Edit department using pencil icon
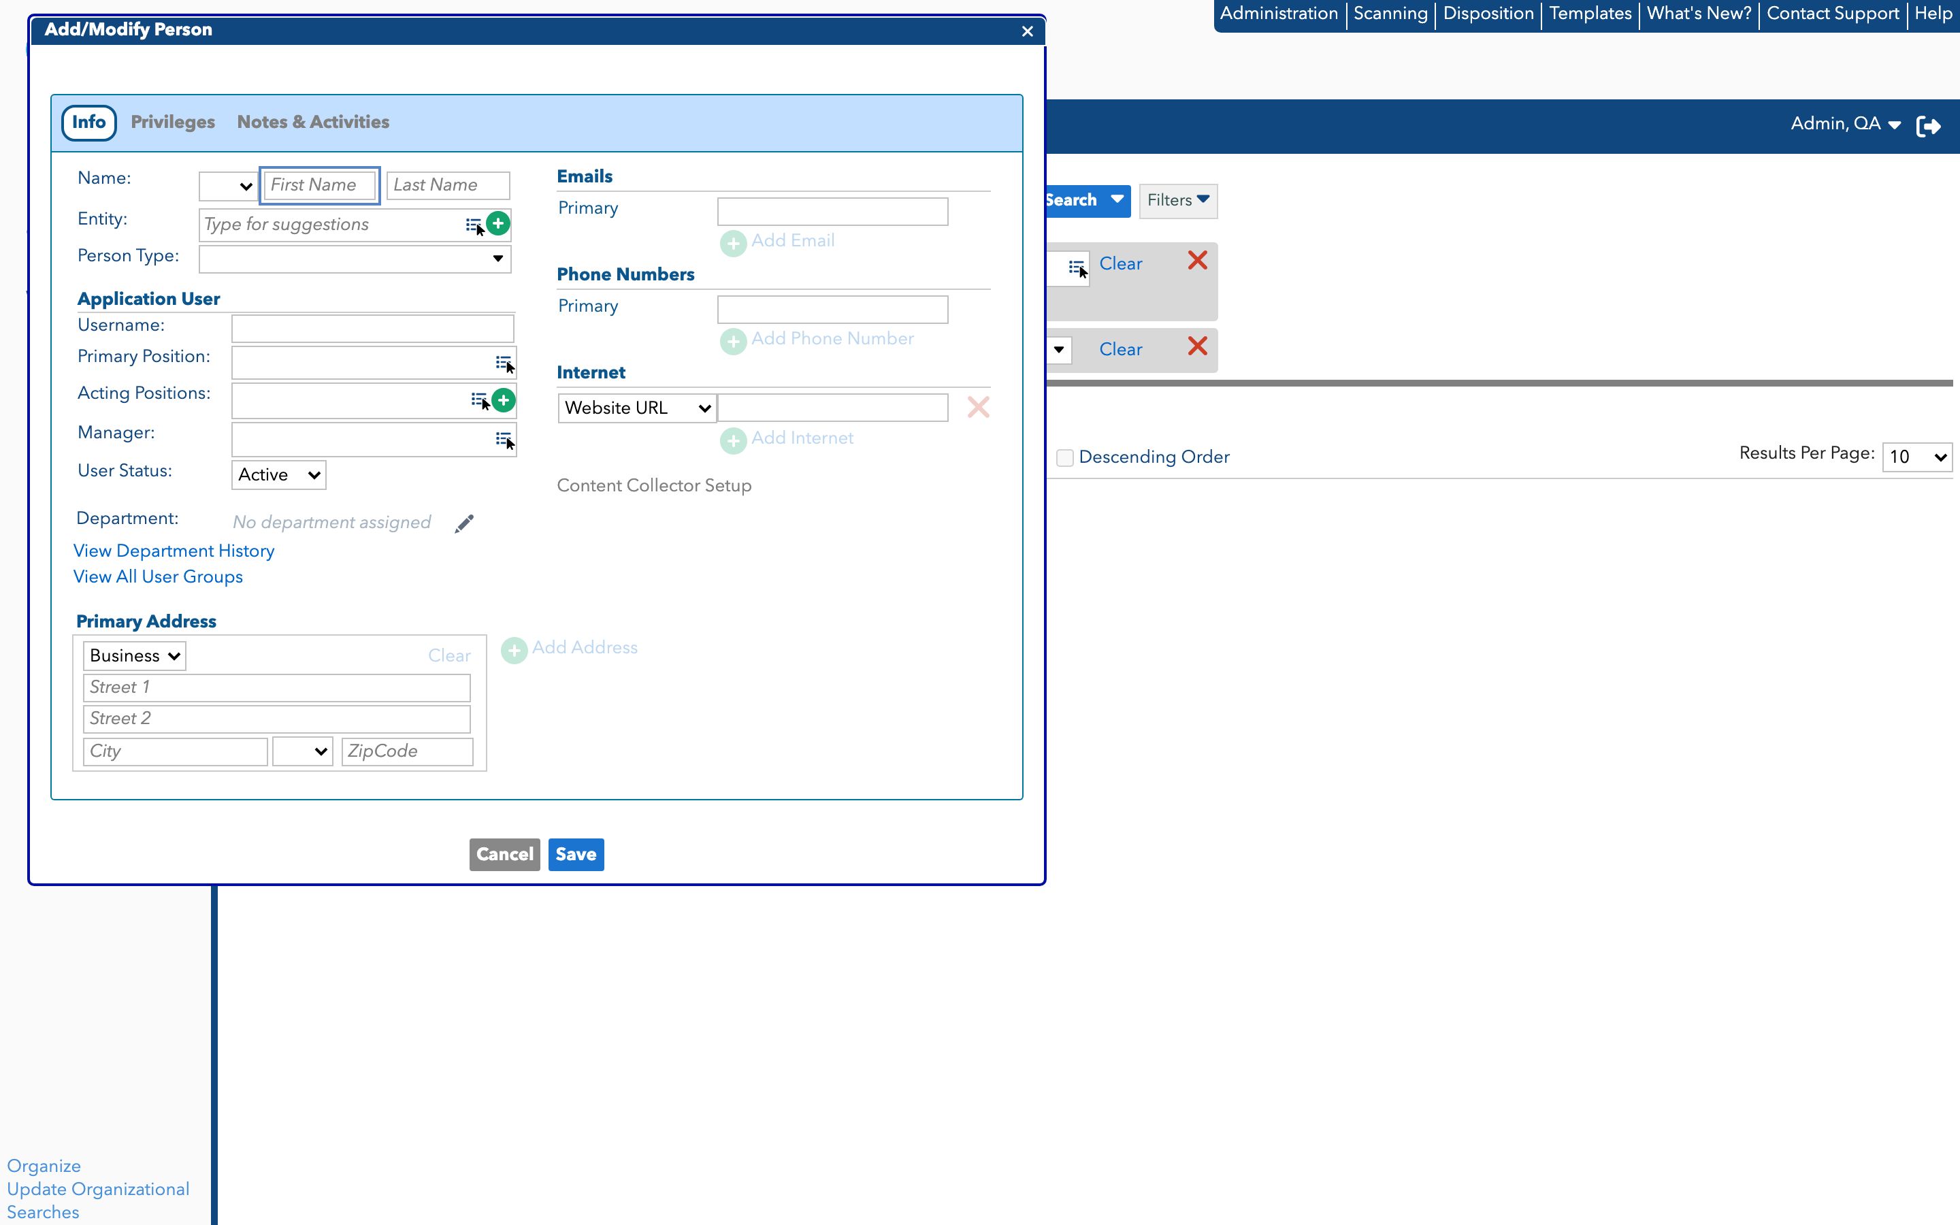 pyautogui.click(x=464, y=523)
